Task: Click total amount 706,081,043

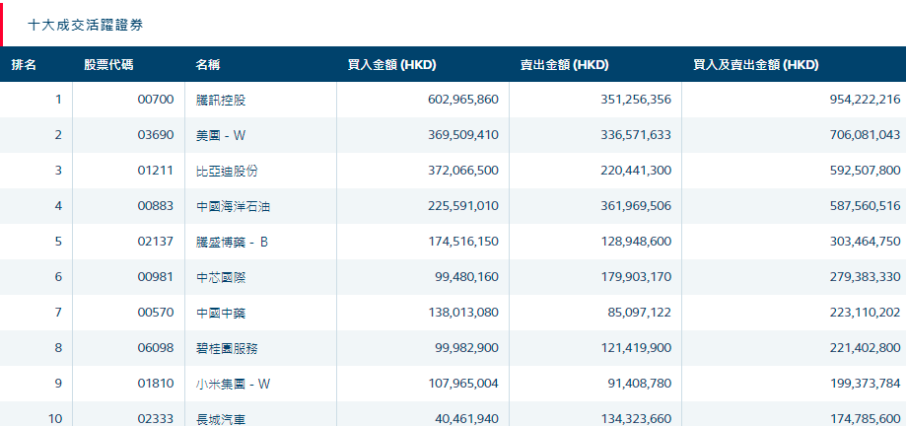Action: (865, 135)
